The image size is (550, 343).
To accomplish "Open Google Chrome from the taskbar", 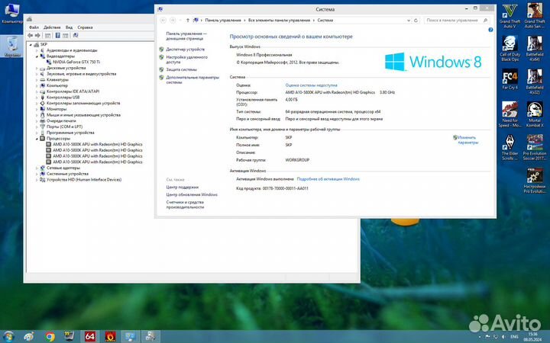I will click(50, 337).
